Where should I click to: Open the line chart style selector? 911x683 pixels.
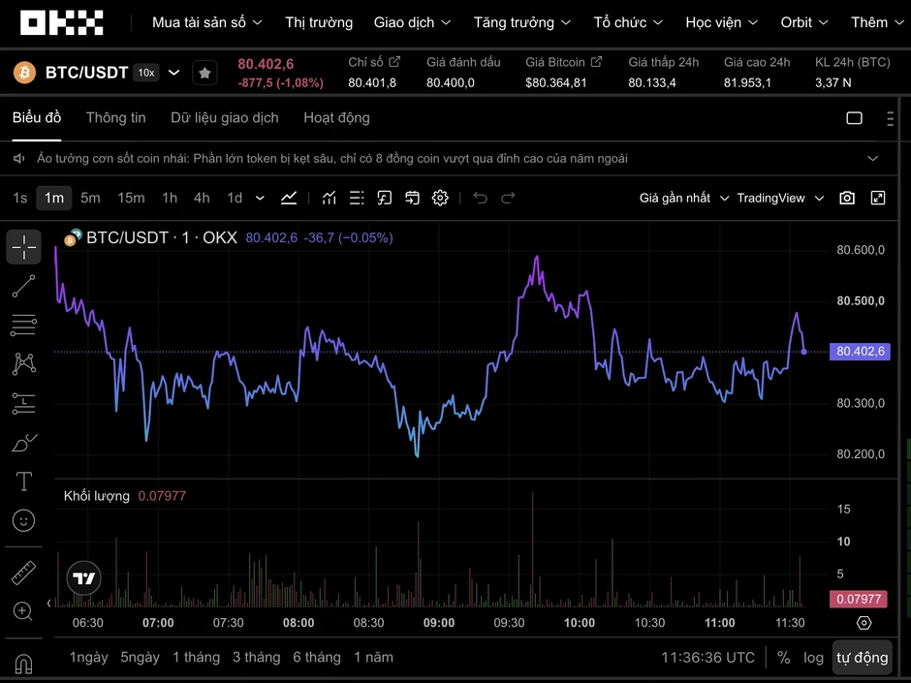coord(289,198)
